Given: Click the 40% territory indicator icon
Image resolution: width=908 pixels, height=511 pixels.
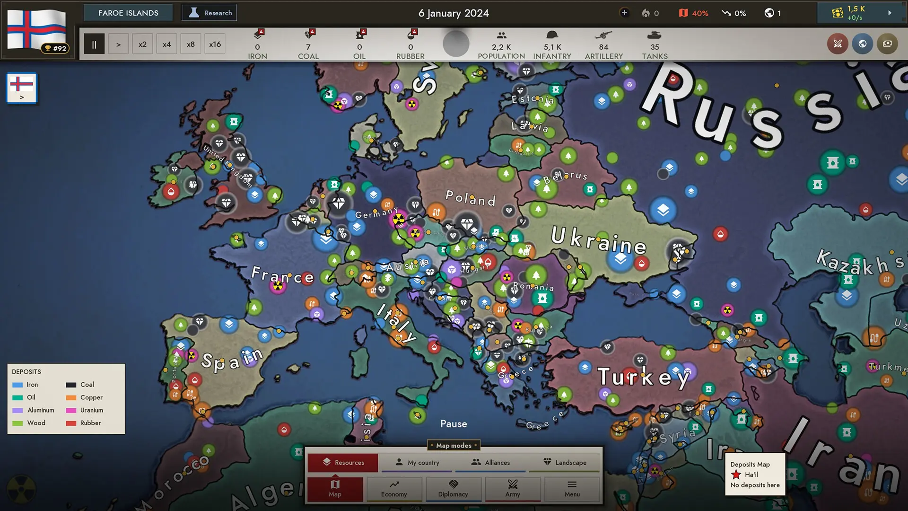Looking at the screenshot, I should point(683,13).
